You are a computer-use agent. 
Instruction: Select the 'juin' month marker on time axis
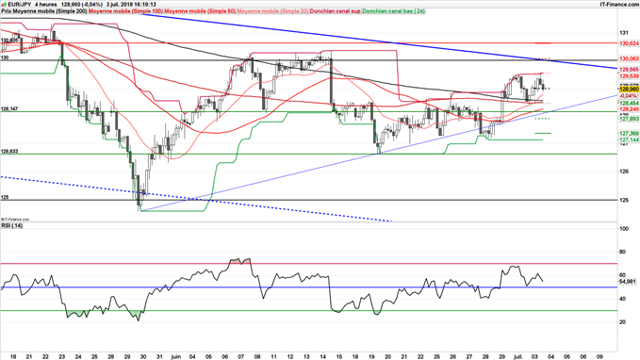(x=176, y=357)
